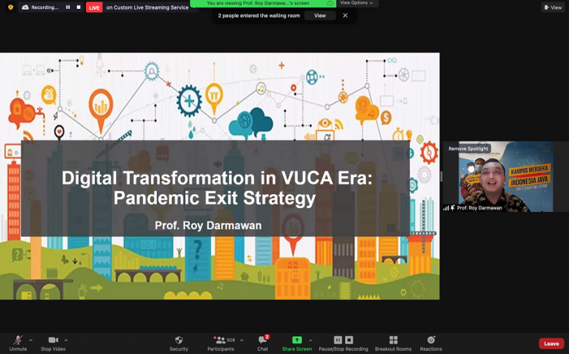Dismiss the waiting room notification
Screen dimensions: 569x354
(345, 16)
